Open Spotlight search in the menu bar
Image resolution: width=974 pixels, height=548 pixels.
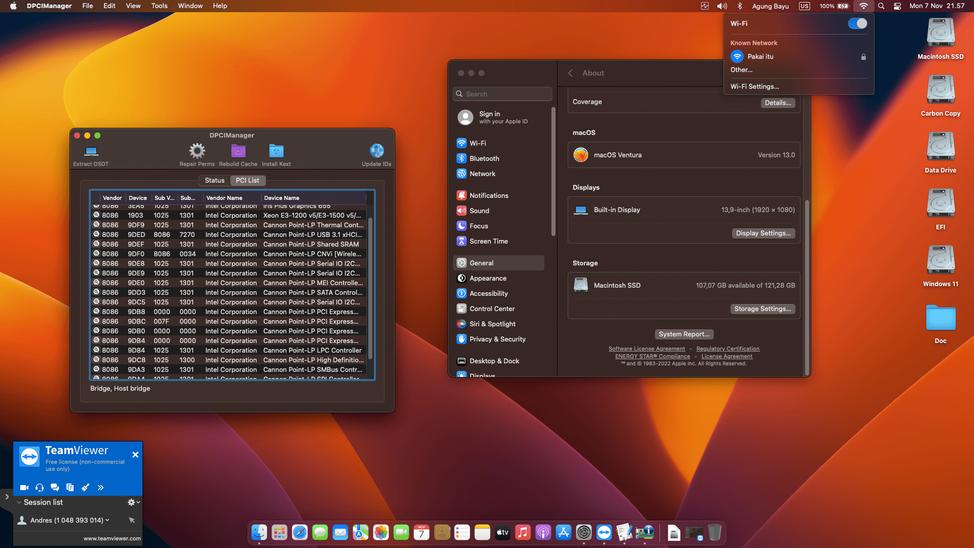(881, 6)
